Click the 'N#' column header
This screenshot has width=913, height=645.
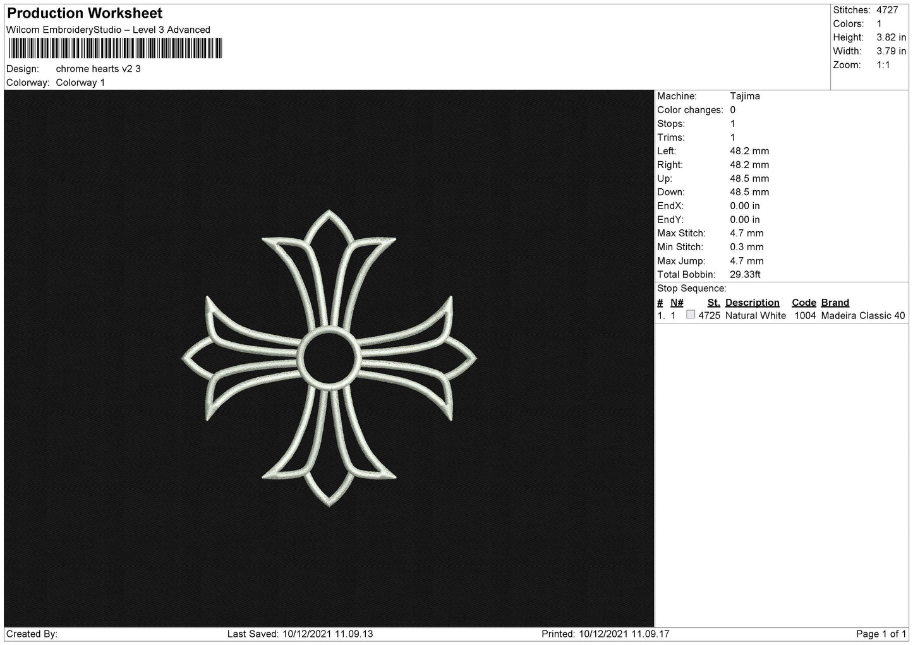(677, 303)
